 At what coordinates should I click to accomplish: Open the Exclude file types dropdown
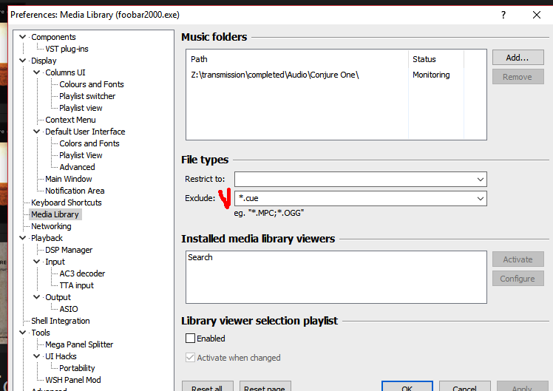481,198
